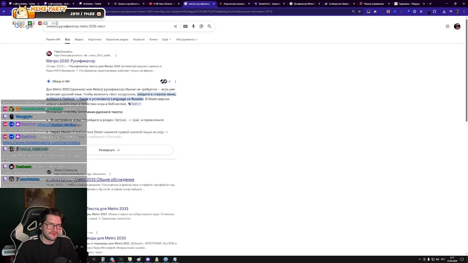Bookmark this page with star icon
The height and width of the screenshot is (263, 468).
pyautogui.click(x=359, y=11)
